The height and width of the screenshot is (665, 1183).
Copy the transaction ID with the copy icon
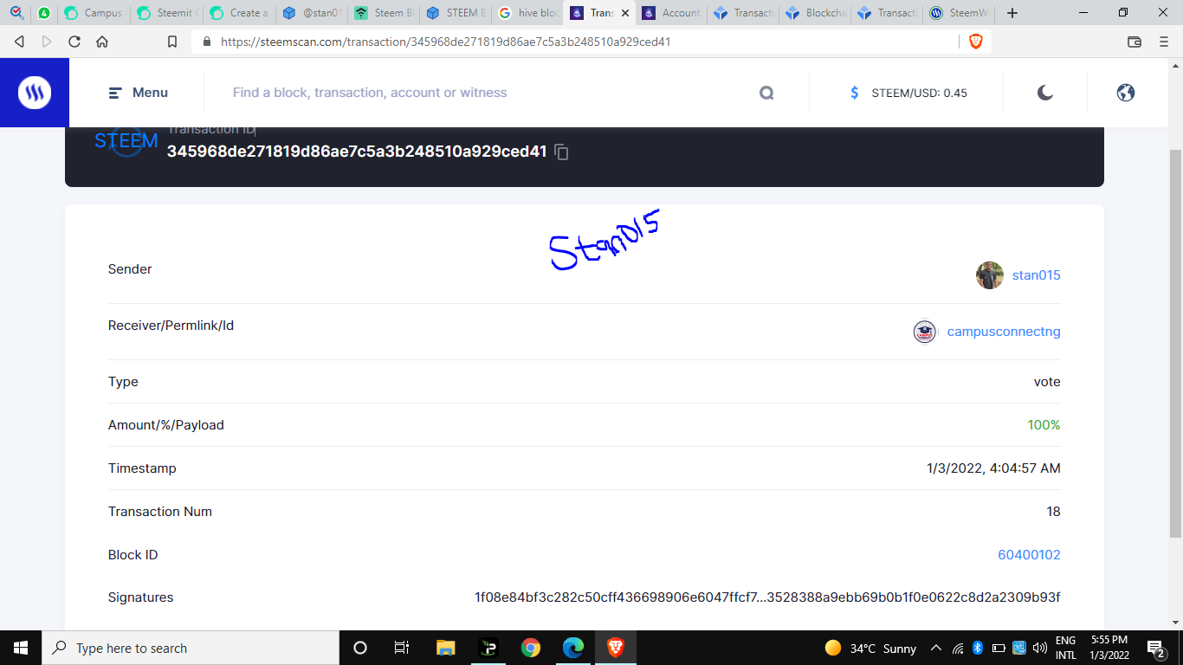tap(561, 152)
